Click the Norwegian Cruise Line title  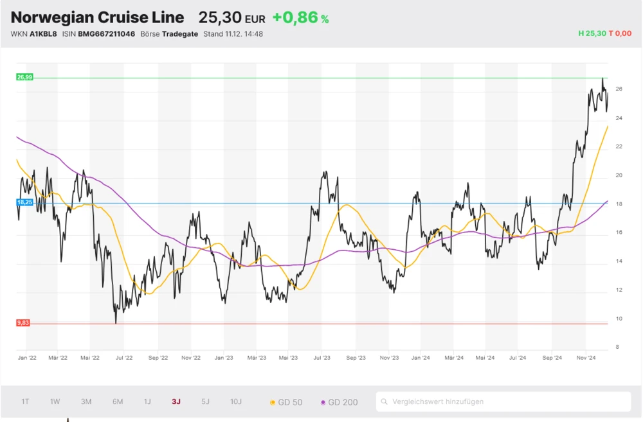97,17
